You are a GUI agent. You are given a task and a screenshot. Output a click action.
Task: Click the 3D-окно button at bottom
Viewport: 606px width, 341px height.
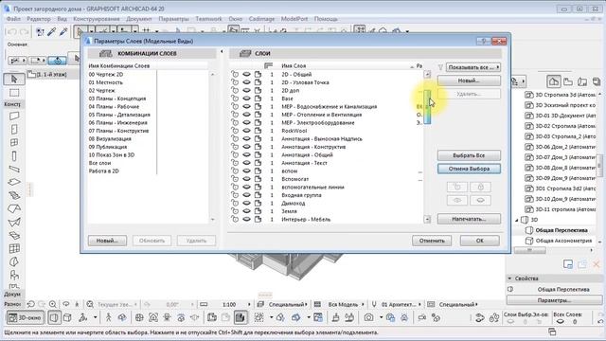pos(26,318)
